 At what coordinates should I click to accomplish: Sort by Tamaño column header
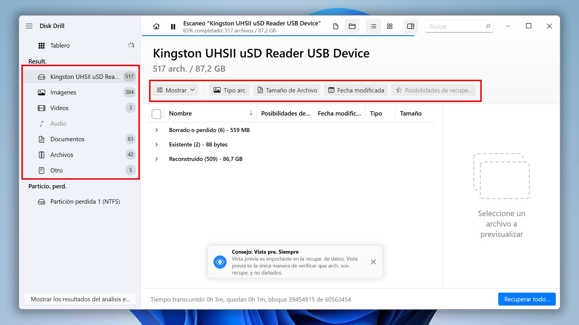[x=411, y=113]
